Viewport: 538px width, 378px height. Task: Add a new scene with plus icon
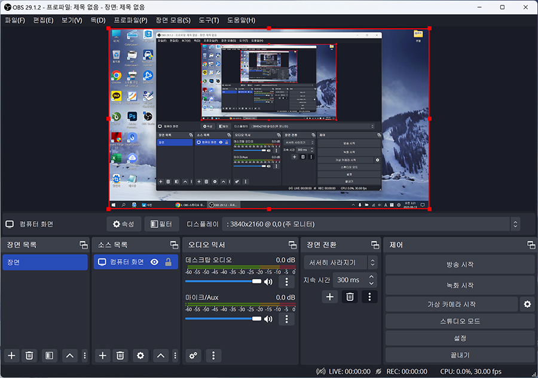[11, 355]
